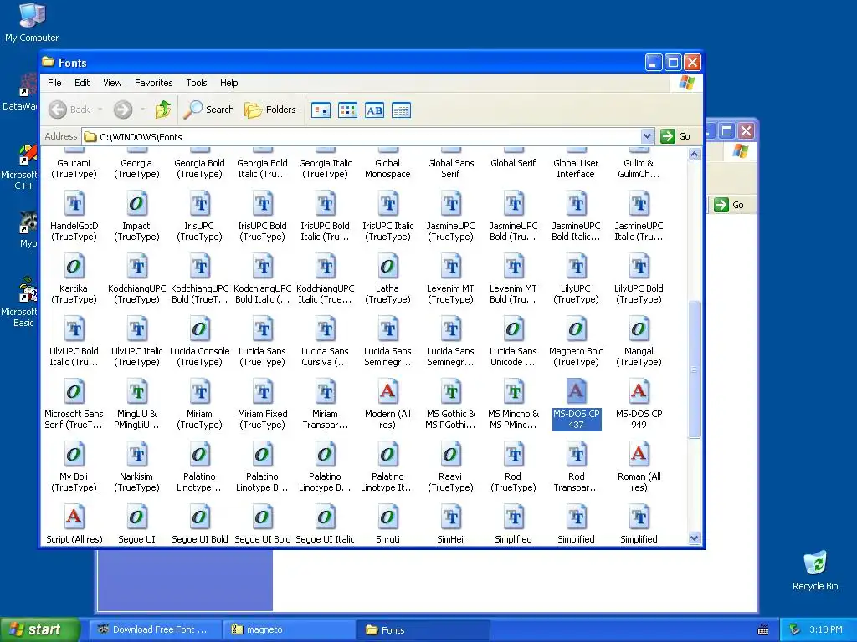Screen dimensions: 857x642
Task: Open the Edit menu
Action: click(82, 83)
